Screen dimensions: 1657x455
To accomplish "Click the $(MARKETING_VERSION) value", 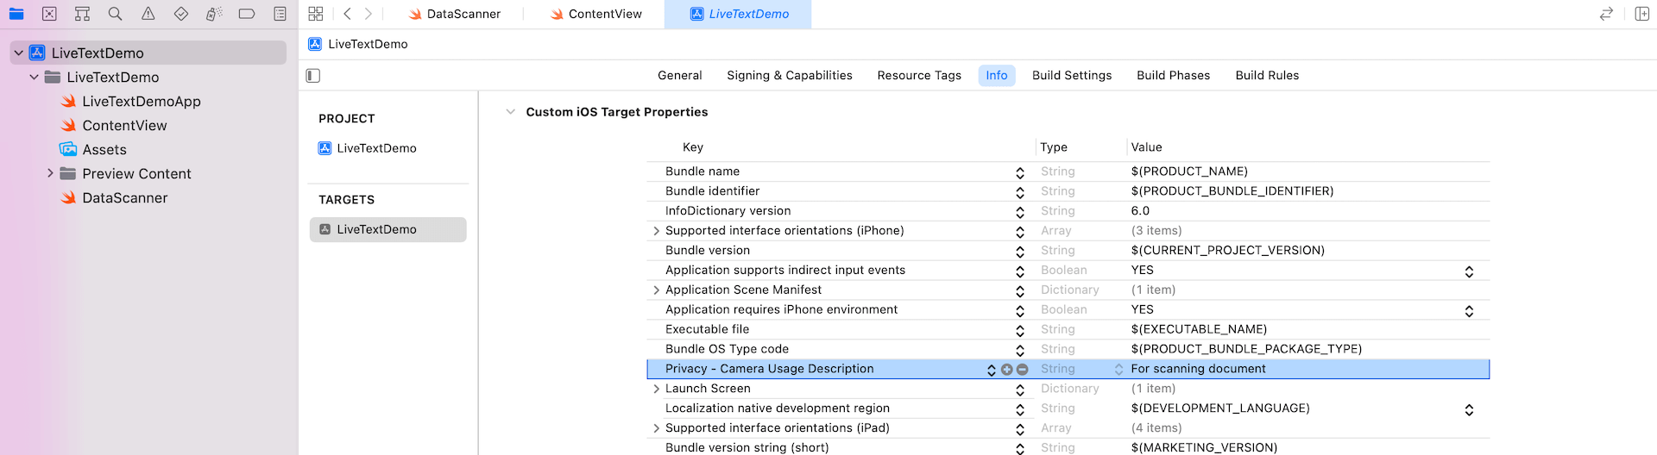I will click(1204, 448).
